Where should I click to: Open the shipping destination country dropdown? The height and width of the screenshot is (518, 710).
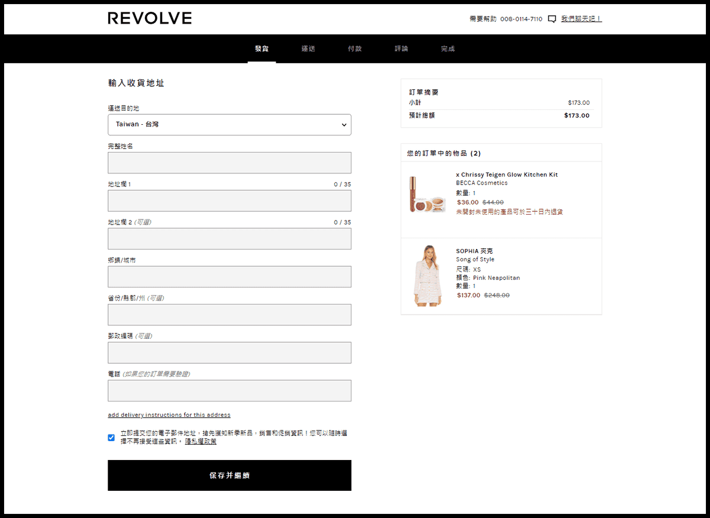coord(230,125)
